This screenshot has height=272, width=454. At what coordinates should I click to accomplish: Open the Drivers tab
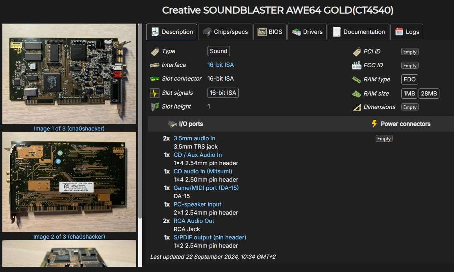coord(307,31)
